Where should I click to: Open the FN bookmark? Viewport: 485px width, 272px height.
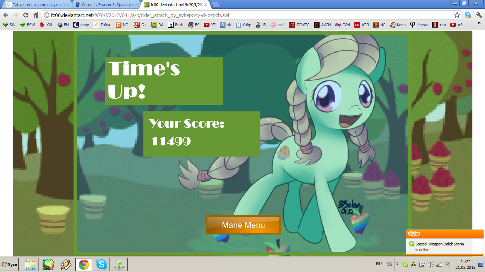[64, 25]
